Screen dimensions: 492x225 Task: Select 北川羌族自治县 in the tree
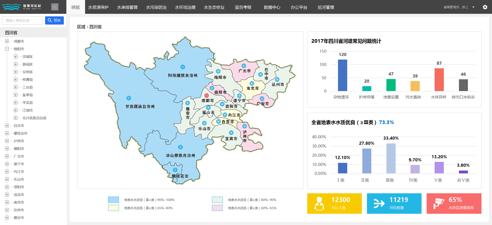[x=34, y=118]
